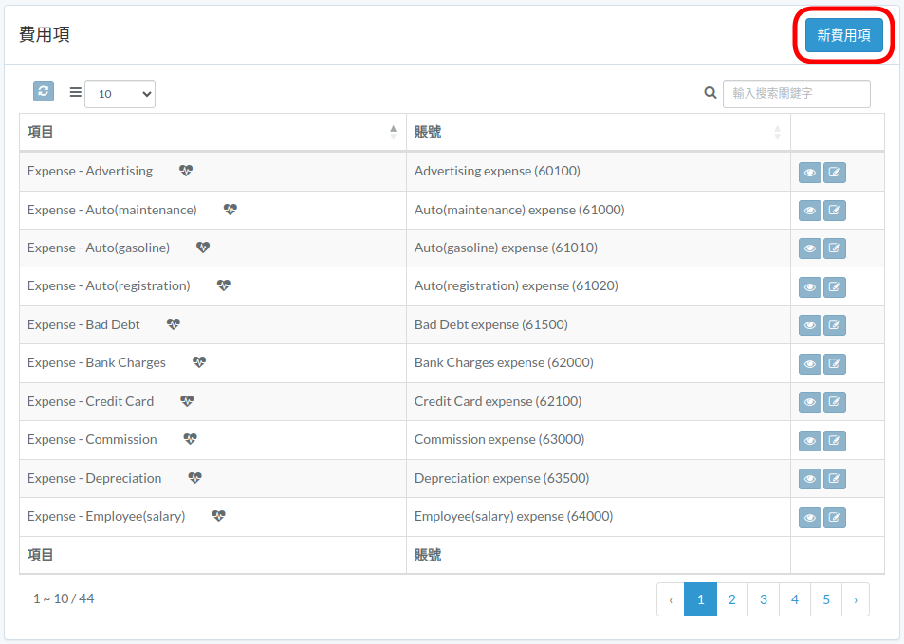This screenshot has width=904, height=644.
Task: Select pagination page 1
Action: coord(700,599)
